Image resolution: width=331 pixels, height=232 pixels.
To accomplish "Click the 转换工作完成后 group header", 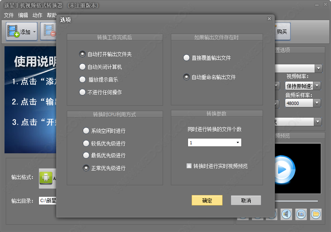I will point(115,37).
